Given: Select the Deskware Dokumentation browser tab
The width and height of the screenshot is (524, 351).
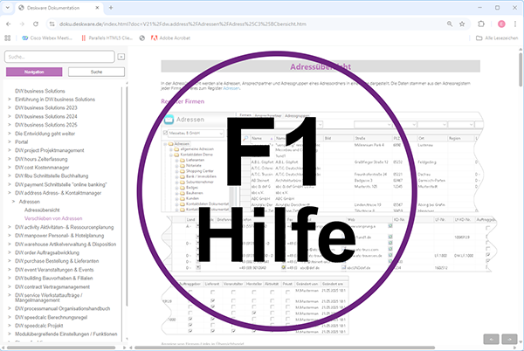Looking at the screenshot, I should (x=59, y=7).
